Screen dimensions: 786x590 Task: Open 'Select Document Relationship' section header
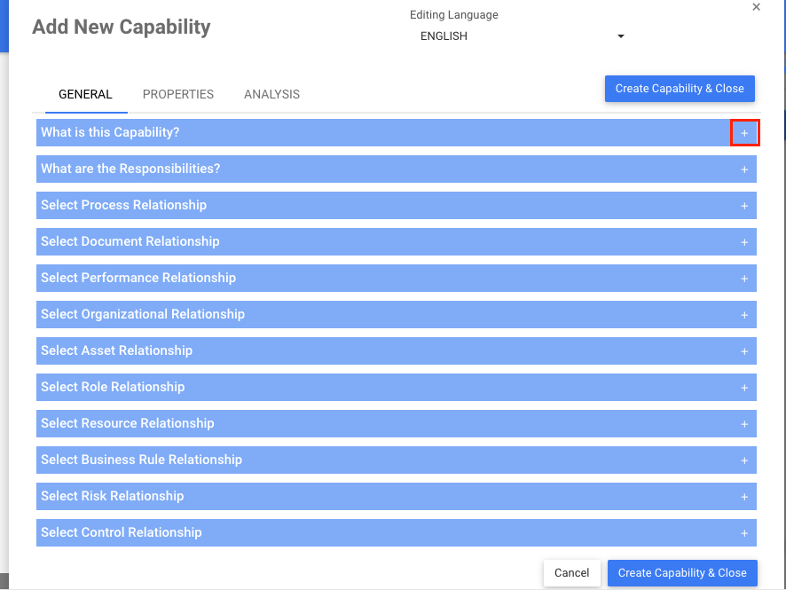(397, 241)
